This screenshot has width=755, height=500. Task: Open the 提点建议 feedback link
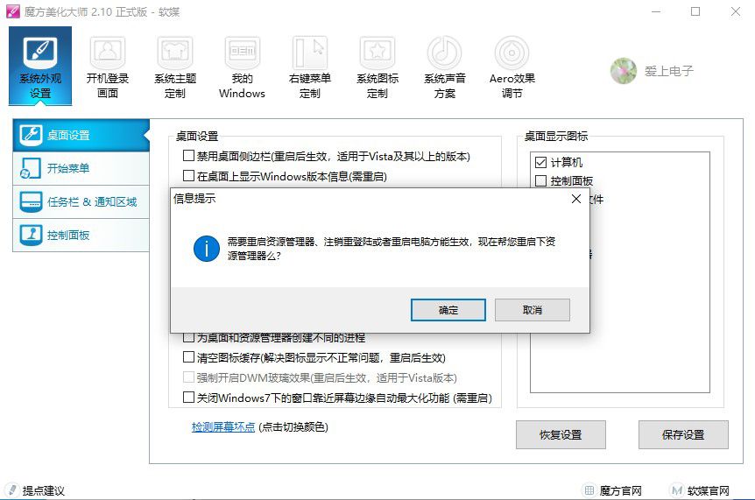[x=37, y=490]
